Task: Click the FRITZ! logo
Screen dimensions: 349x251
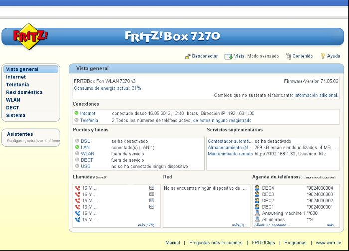Action: (31, 36)
